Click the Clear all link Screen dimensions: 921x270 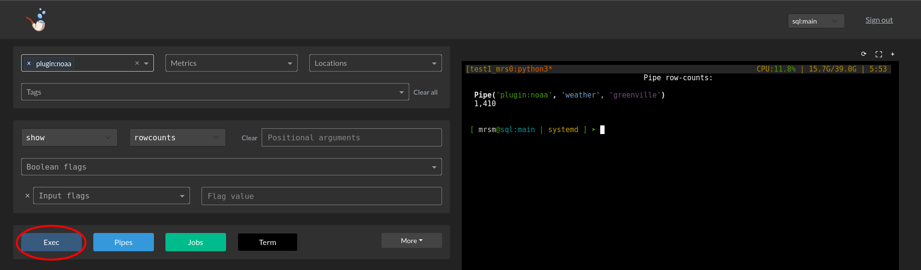click(425, 92)
